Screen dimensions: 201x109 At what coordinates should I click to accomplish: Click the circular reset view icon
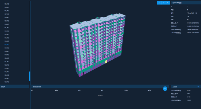pyautogui.click(x=164, y=3)
